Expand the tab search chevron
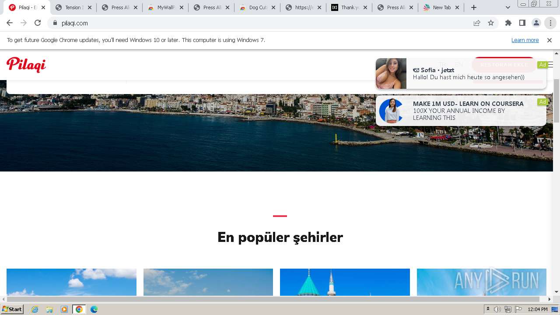The image size is (560, 315). (x=508, y=7)
